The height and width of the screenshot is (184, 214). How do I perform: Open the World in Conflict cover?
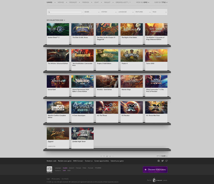58,107
